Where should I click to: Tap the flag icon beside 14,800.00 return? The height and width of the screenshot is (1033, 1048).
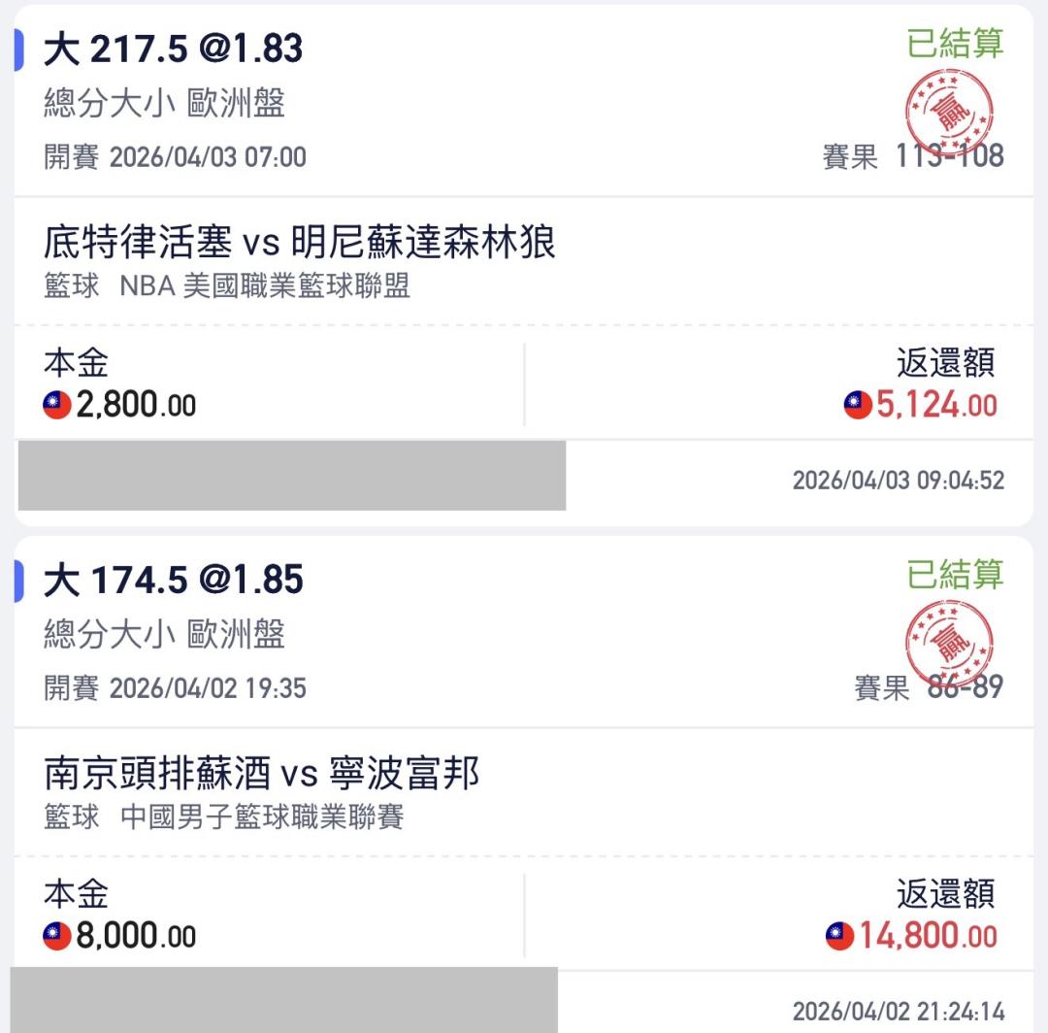(x=840, y=937)
